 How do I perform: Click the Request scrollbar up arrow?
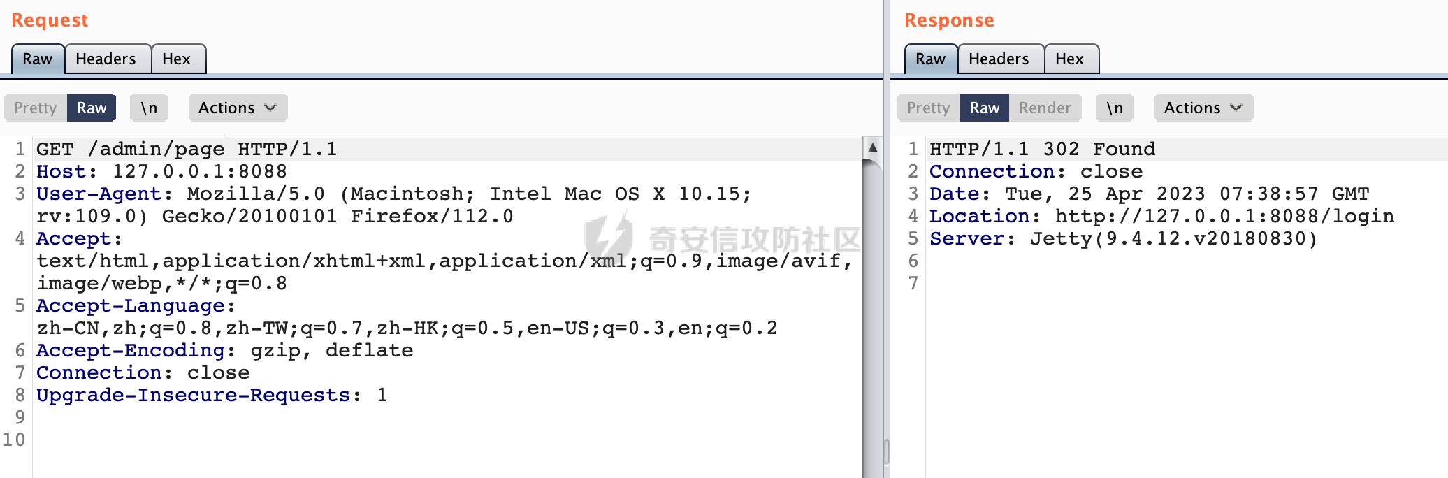873,147
